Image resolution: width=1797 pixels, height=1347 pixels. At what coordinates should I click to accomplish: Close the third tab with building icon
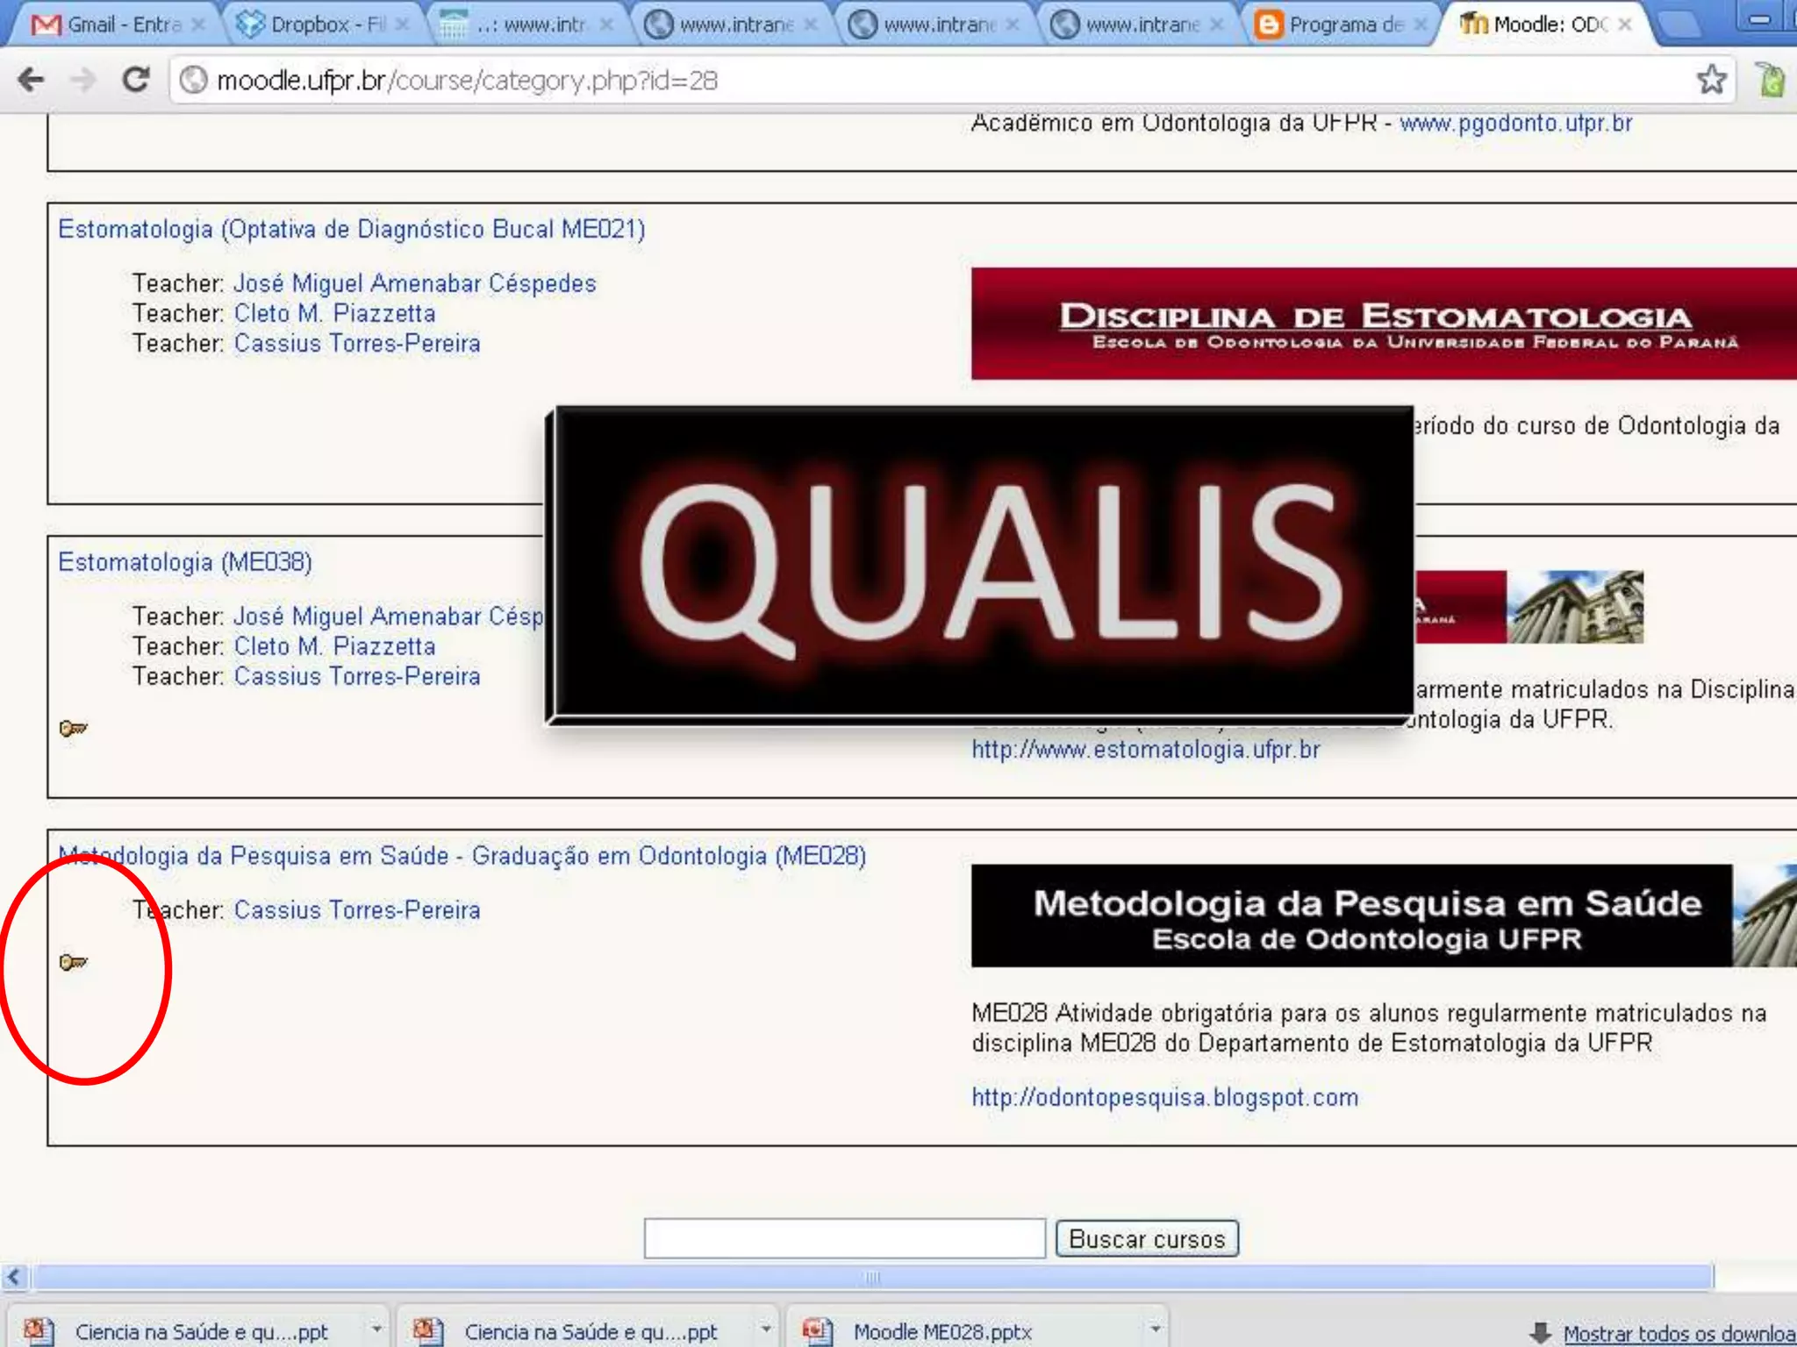[x=606, y=25]
